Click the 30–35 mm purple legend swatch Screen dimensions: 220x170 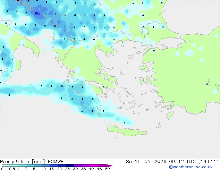point(78,165)
